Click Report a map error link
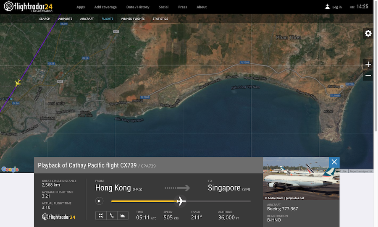 [x=361, y=171]
